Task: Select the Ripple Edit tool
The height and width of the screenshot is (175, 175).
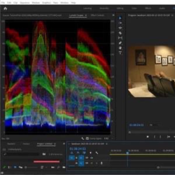Action: pos(120,28)
